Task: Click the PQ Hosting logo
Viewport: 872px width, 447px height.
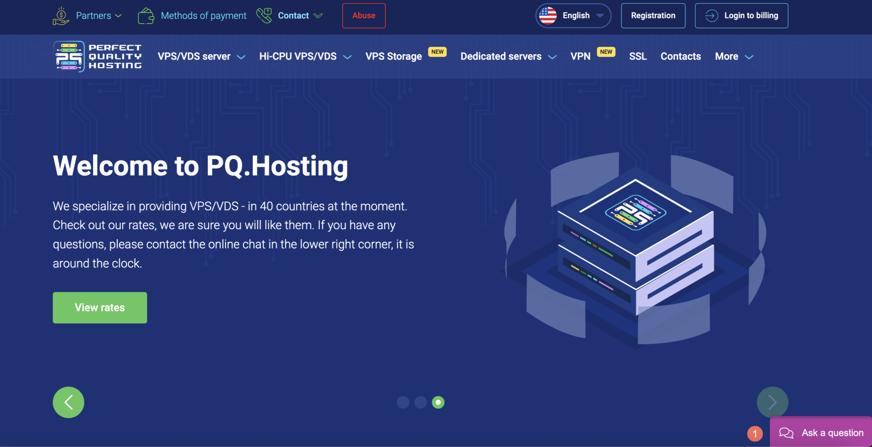Action: click(97, 56)
